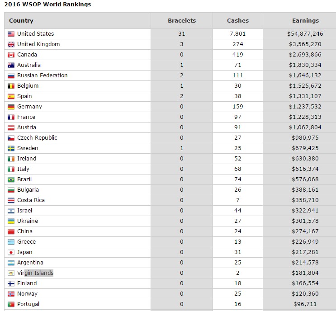Image resolution: width=336 pixels, height=311 pixels.
Task: Click the Belgium flag icon
Action: pos(11,86)
